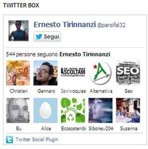Open Alice's default egg avatar
148x149 pixels.
46,110
